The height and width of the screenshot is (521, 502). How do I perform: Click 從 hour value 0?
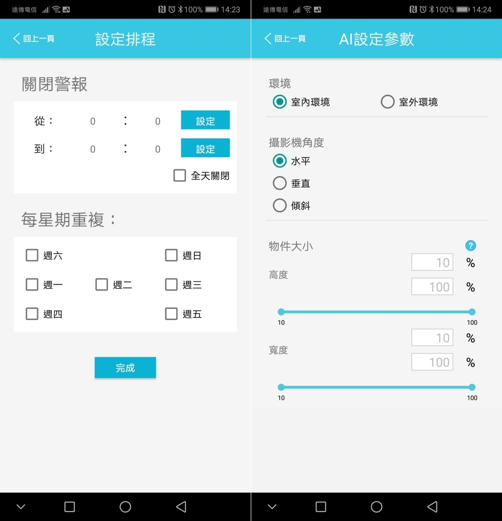pyautogui.click(x=93, y=121)
